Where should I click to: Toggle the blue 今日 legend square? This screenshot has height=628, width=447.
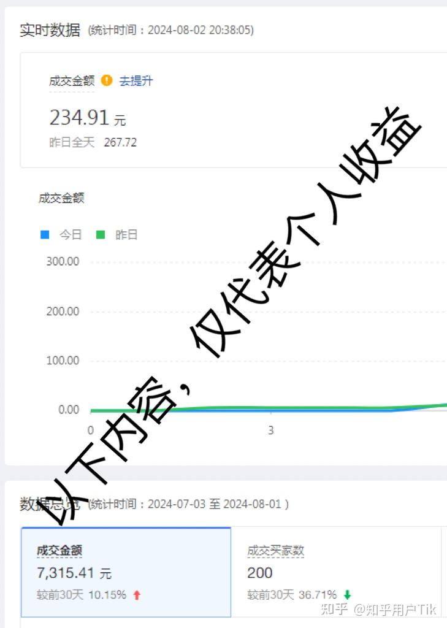click(x=45, y=234)
